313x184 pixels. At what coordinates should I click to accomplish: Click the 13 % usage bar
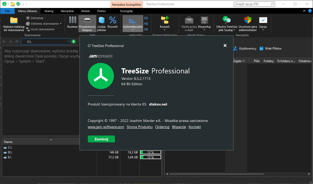(x=151, y=152)
